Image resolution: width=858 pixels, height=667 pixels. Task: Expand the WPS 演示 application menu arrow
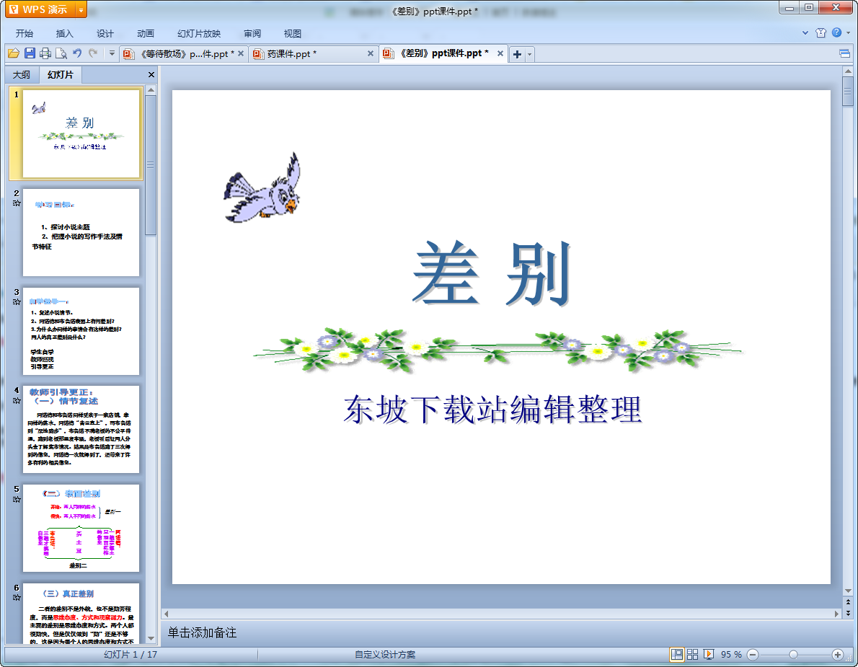[80, 9]
